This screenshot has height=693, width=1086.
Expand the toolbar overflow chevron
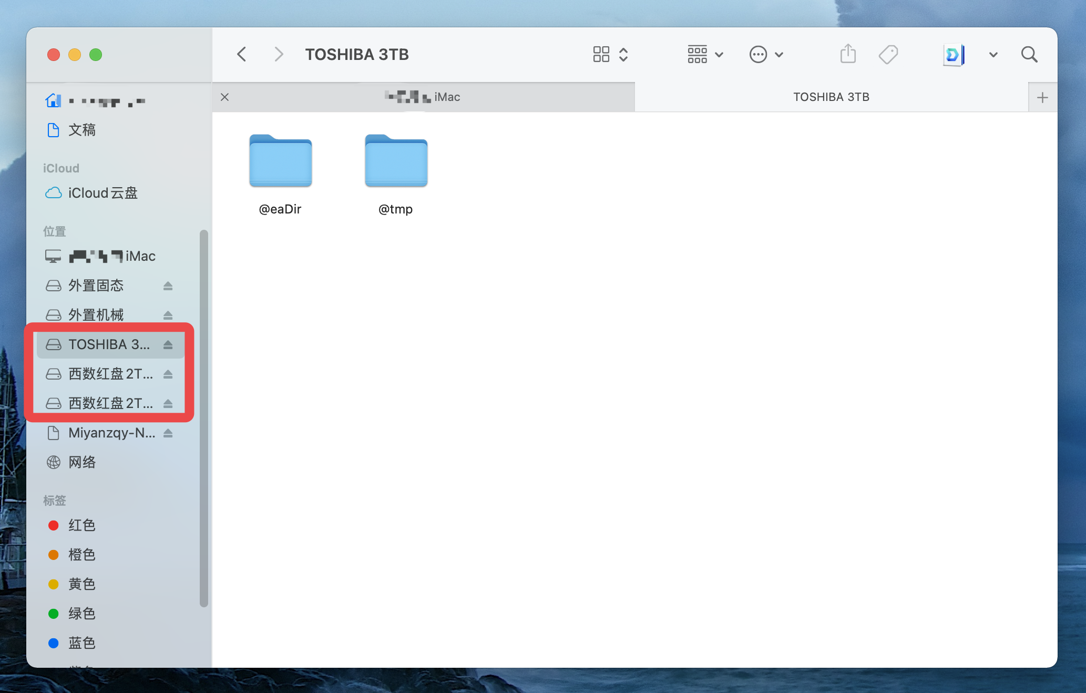point(993,54)
